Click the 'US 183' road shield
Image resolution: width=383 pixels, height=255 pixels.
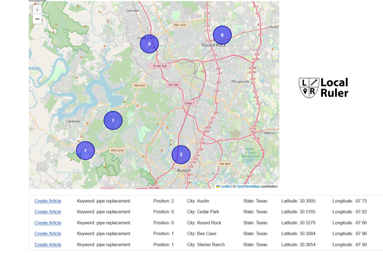174,85
